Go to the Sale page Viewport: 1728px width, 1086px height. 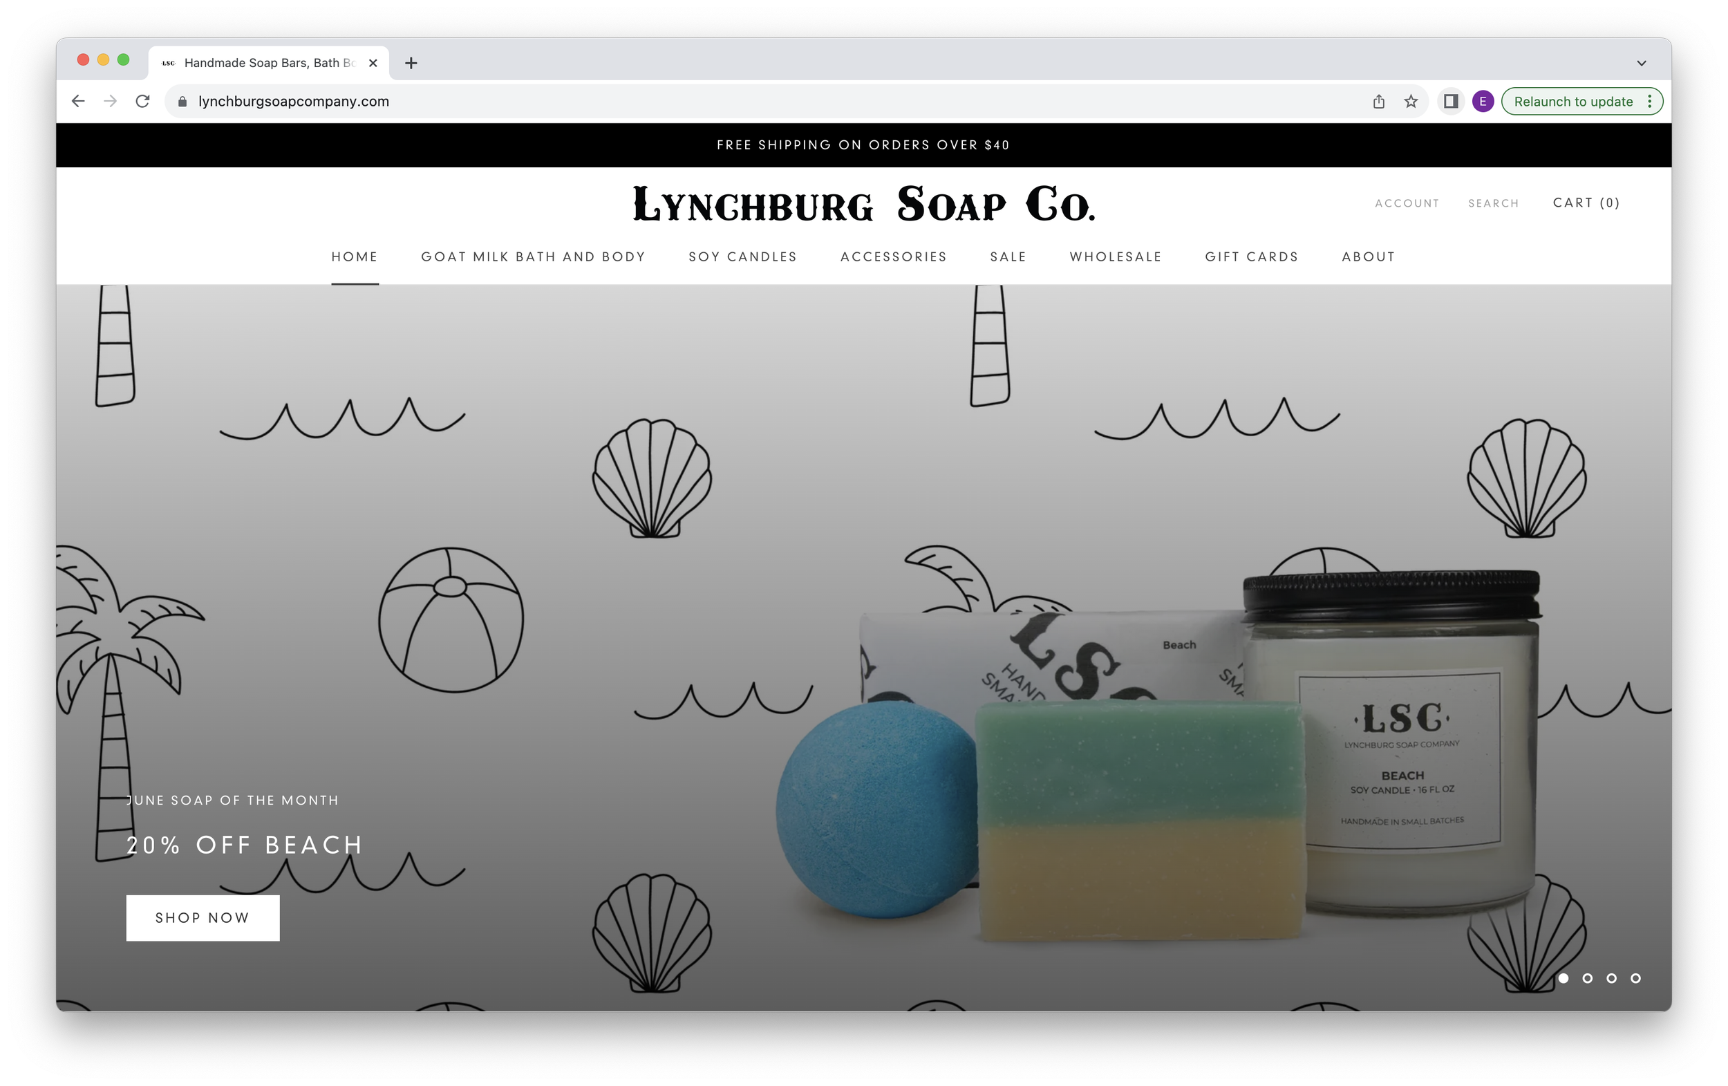point(1008,257)
